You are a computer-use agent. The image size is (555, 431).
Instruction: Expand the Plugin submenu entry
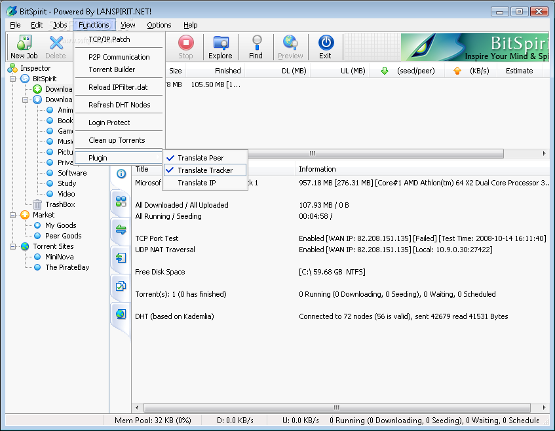click(119, 158)
